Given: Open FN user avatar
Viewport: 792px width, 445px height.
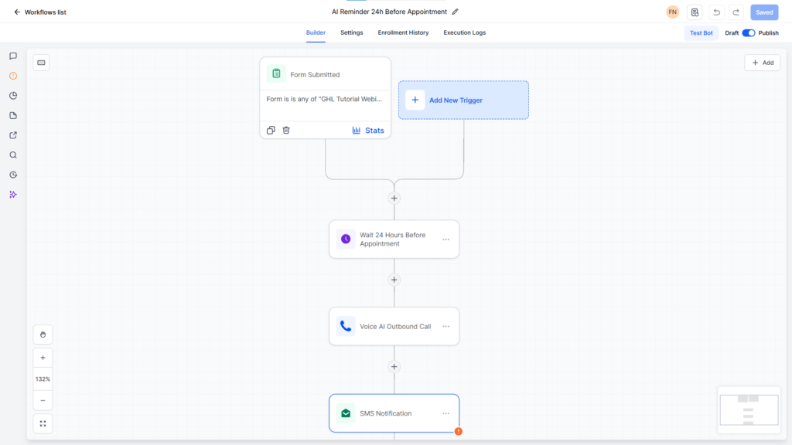Looking at the screenshot, I should [672, 12].
